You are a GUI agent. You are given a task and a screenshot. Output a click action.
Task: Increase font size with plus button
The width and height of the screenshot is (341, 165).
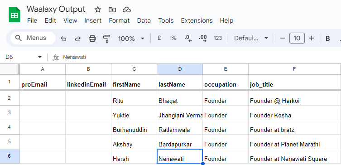(x=312, y=39)
